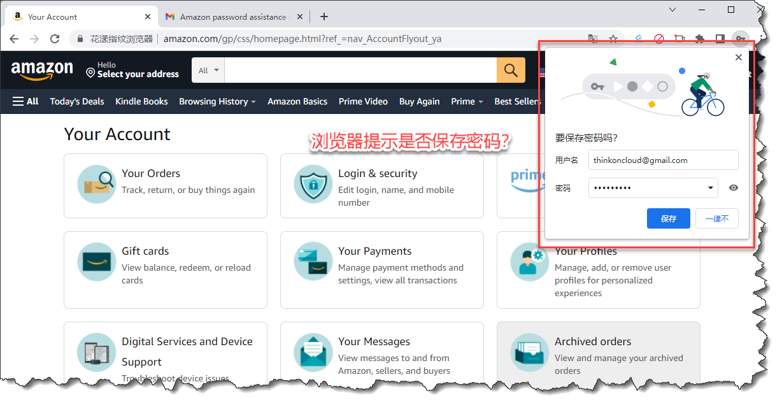Open Digital Services and Device Support

(166, 354)
